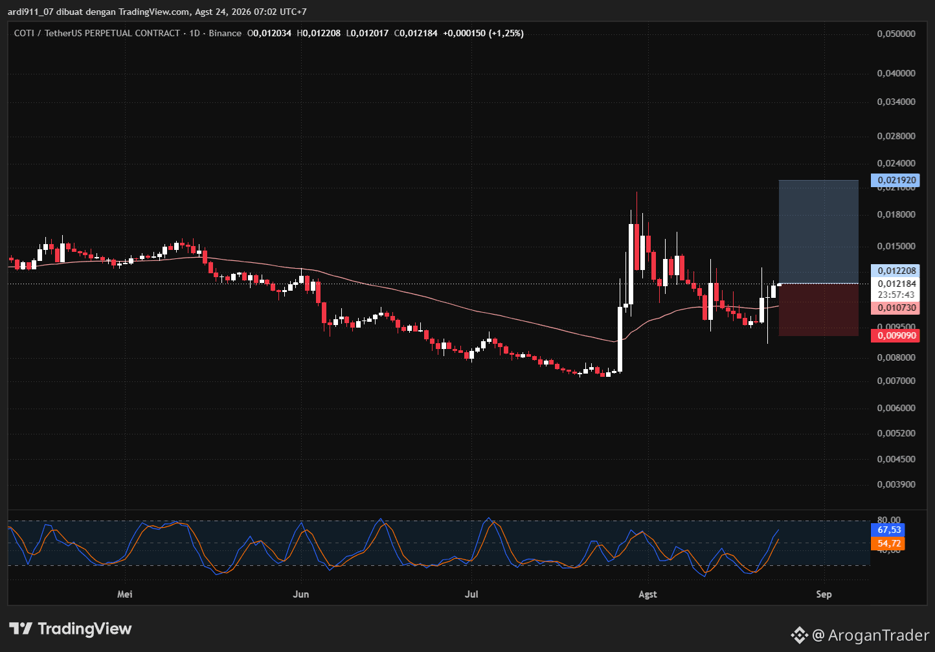Viewport: 935px width, 652px height.
Task: Click the 0,007000 price axis label
Action: [896, 381]
